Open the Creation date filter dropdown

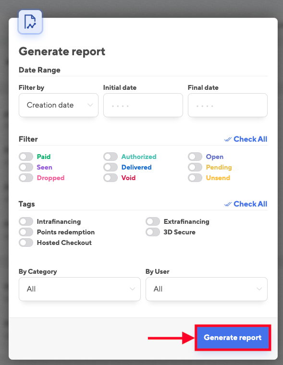pos(59,105)
